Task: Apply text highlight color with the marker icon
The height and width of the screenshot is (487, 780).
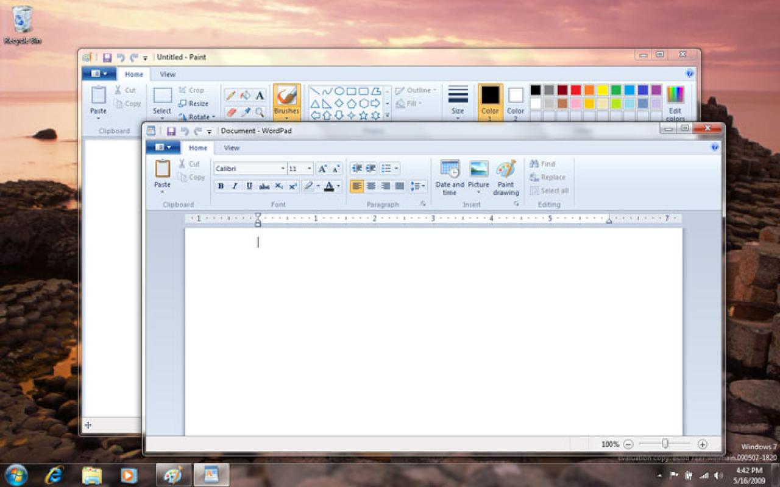Action: tap(309, 186)
